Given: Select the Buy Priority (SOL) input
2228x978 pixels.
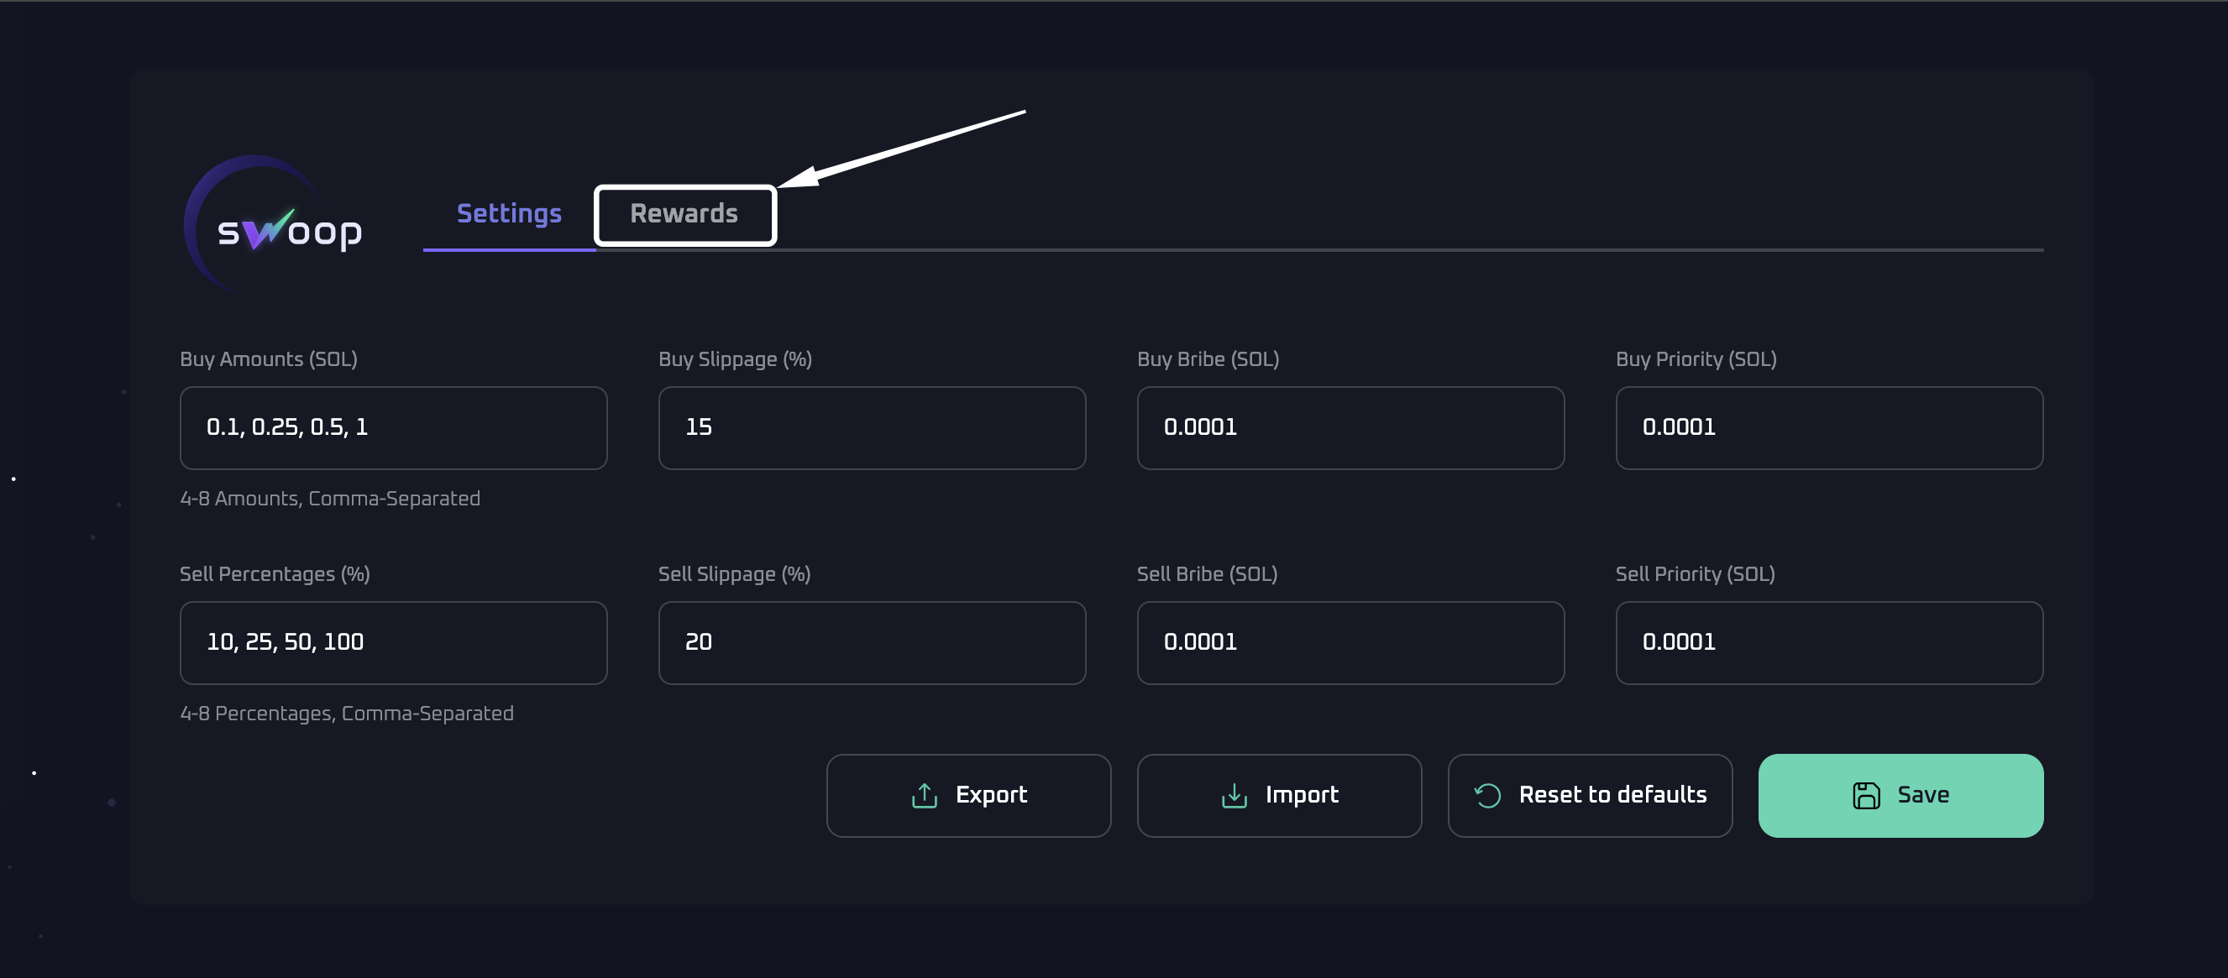Looking at the screenshot, I should pyautogui.click(x=1828, y=427).
